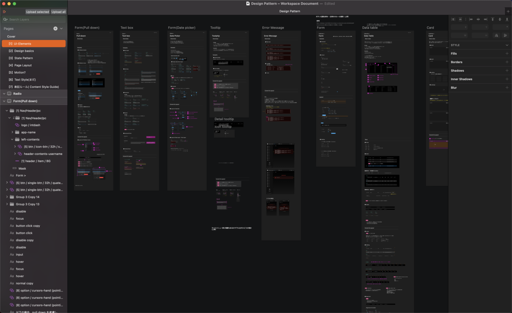
Task: Click the Upload selected button
Action: 37,12
